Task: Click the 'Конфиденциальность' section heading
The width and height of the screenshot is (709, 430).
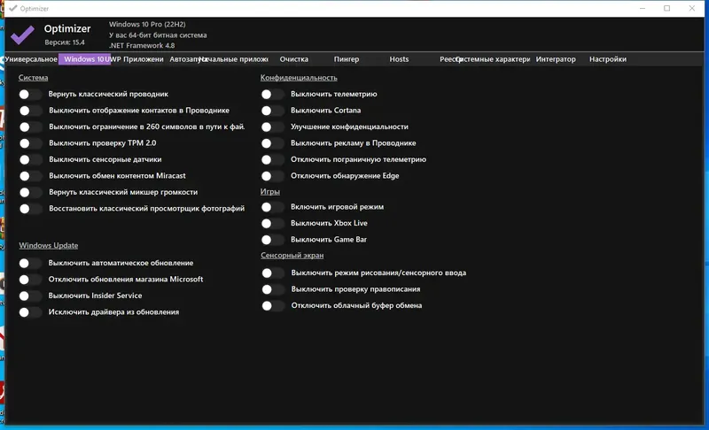Action: [299, 78]
